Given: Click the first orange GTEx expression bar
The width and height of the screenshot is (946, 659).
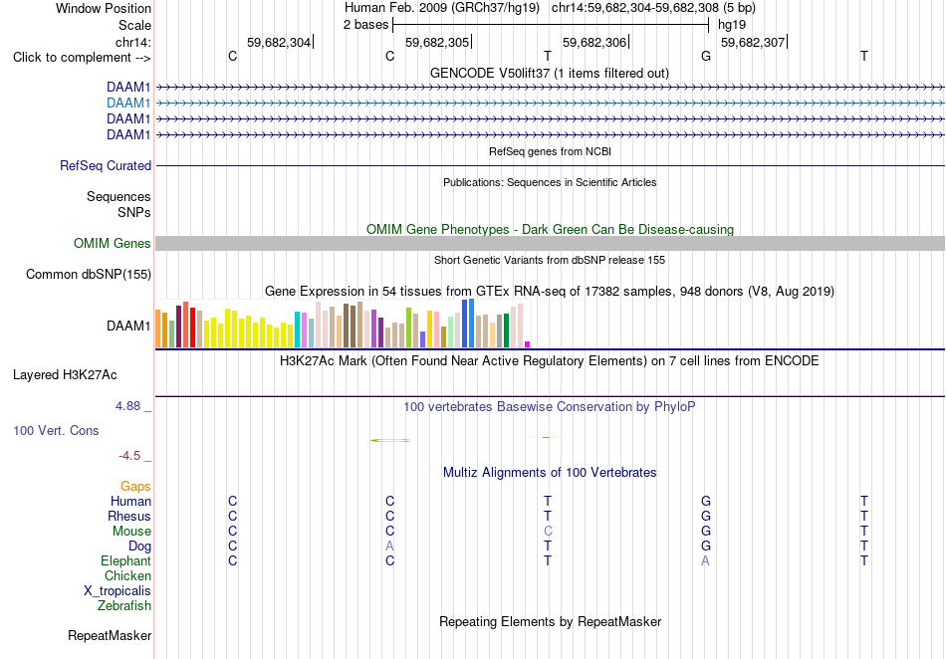Looking at the screenshot, I should pos(158,329).
